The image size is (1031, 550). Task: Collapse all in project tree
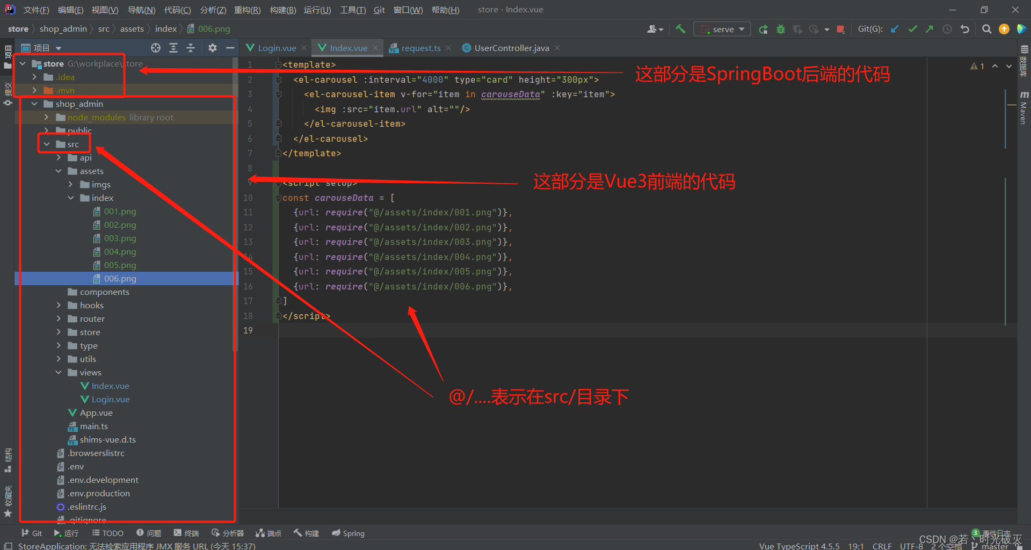point(191,48)
